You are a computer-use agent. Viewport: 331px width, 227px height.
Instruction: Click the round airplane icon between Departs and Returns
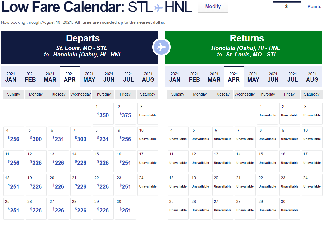point(161,48)
